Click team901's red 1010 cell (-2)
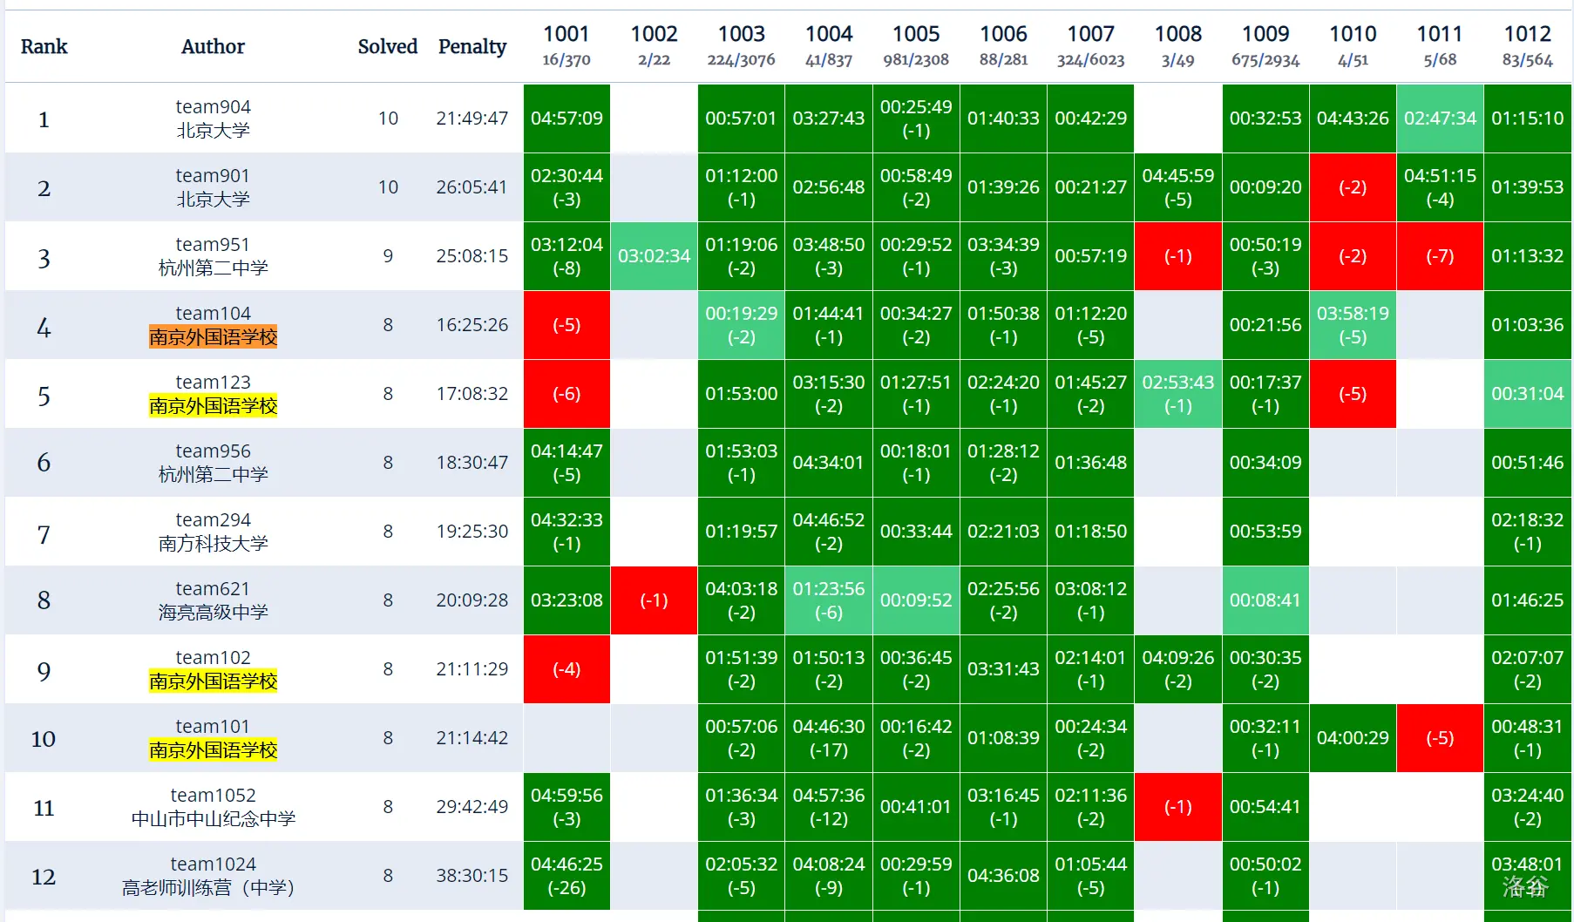The height and width of the screenshot is (922, 1574). pos(1353,187)
